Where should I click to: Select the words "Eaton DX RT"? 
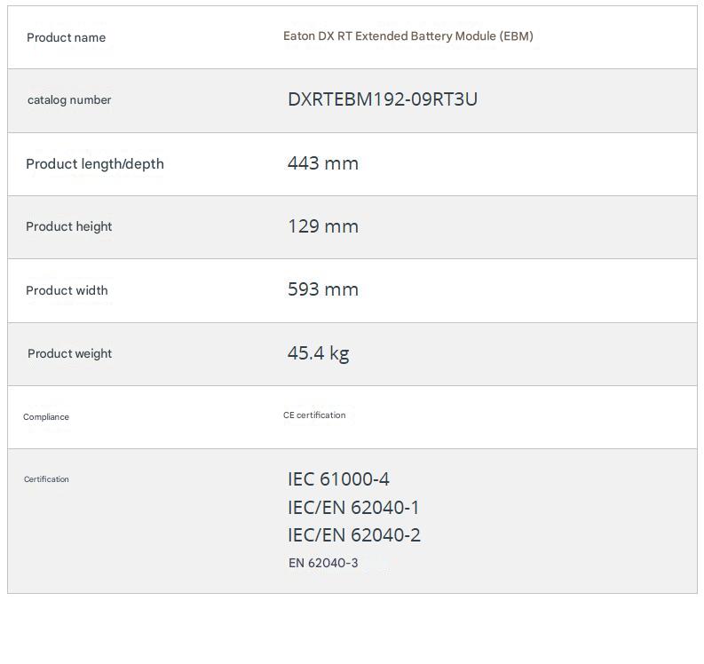(317, 36)
